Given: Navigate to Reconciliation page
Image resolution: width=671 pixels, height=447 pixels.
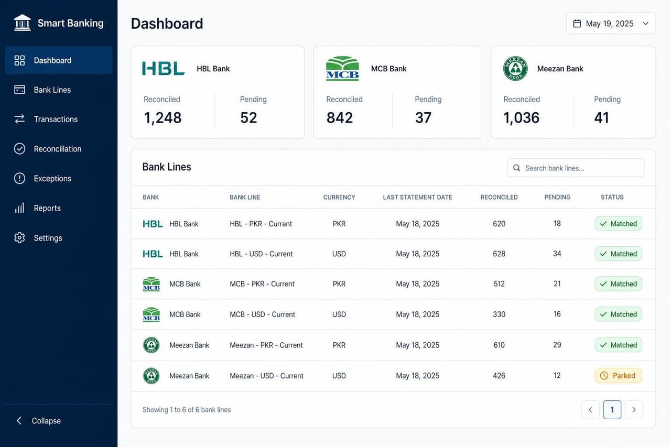Looking at the screenshot, I should [59, 149].
